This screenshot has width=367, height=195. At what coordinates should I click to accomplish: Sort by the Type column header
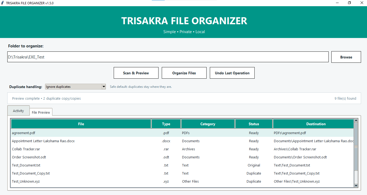pyautogui.click(x=166, y=124)
